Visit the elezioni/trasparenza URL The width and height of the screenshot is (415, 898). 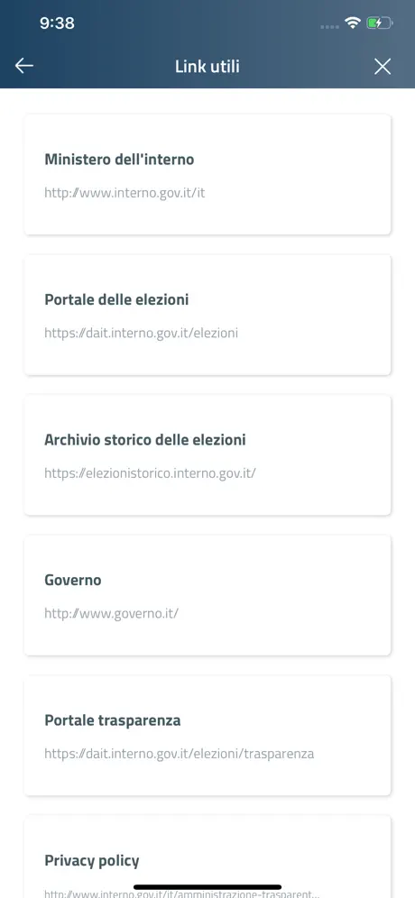[x=180, y=754]
